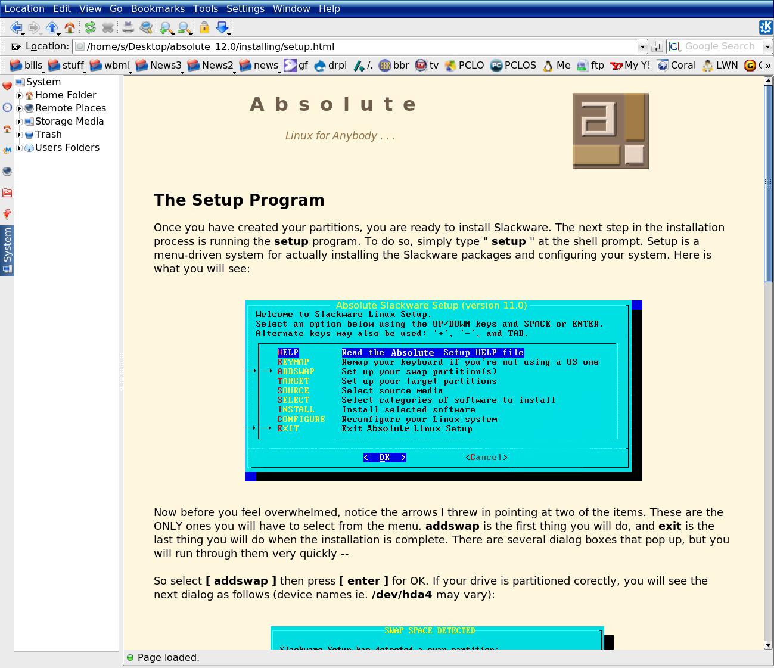Screen dimensions: 774x668
Task: Open the Me penguin bookmark
Action: [x=557, y=66]
